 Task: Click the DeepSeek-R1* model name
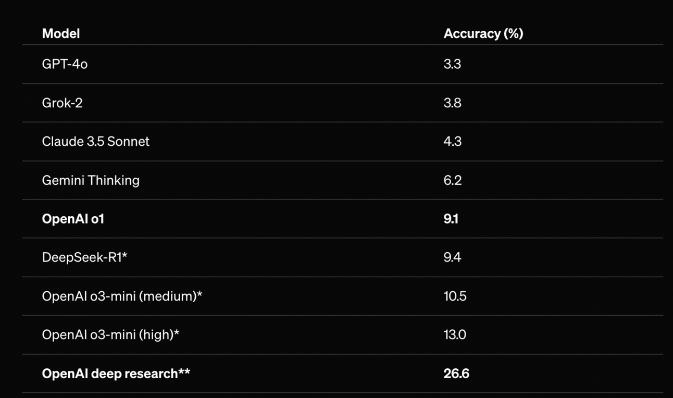(x=84, y=257)
